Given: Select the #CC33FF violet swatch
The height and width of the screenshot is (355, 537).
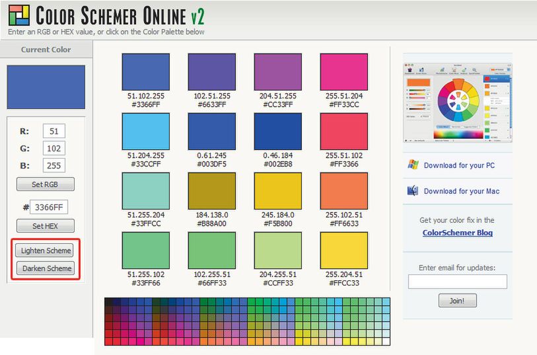Looking at the screenshot, I should pos(277,72).
